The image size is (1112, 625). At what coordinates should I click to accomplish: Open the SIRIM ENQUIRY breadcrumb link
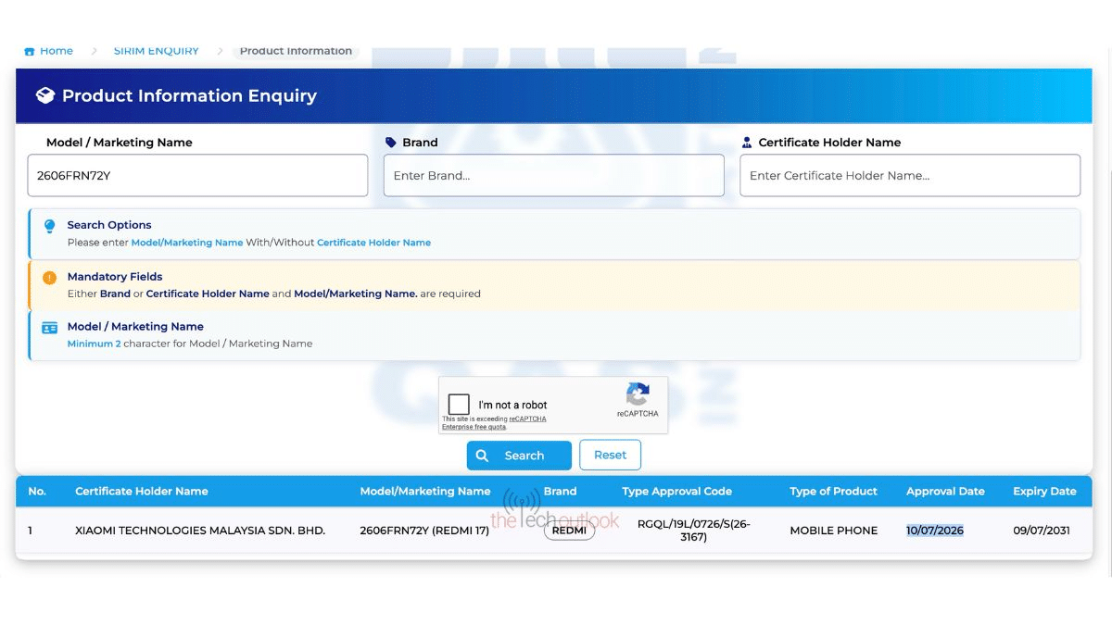pos(156,51)
